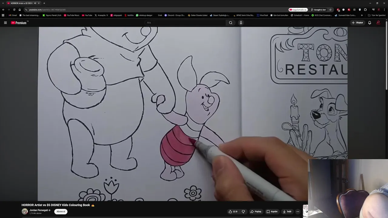Screen dimensions: 388x218
Task: Click the Google'a Sor lens button
Action: tap(318, 10)
